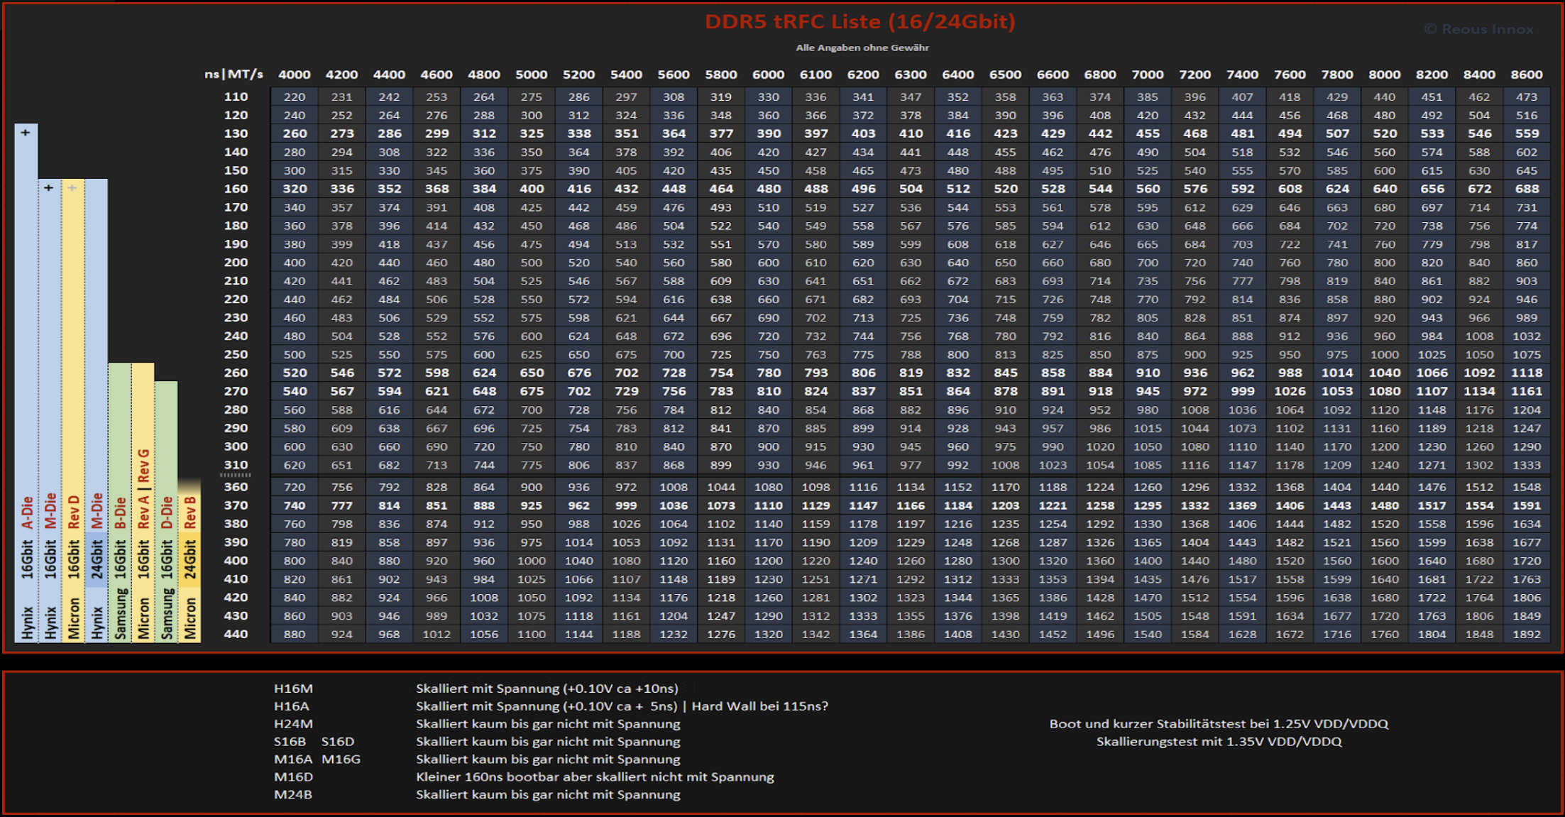
Task: Select the 440 ns row label
Action: [236, 634]
